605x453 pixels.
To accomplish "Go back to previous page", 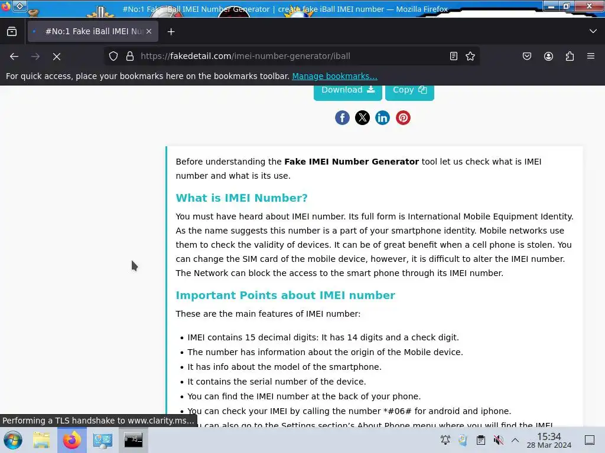I will coord(14,57).
